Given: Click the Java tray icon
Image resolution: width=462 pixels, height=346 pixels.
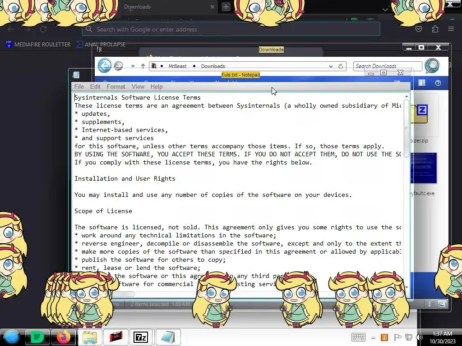Looking at the screenshot, I should (384, 337).
